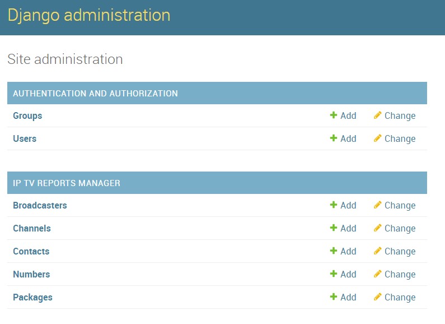Click the pencil icon in Channels row
The image size is (445, 324).
pyautogui.click(x=377, y=228)
